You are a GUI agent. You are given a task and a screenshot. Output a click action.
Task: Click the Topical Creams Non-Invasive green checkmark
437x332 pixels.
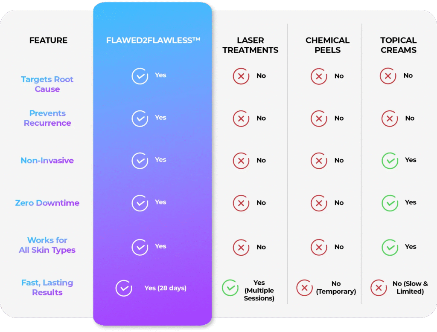coord(390,161)
